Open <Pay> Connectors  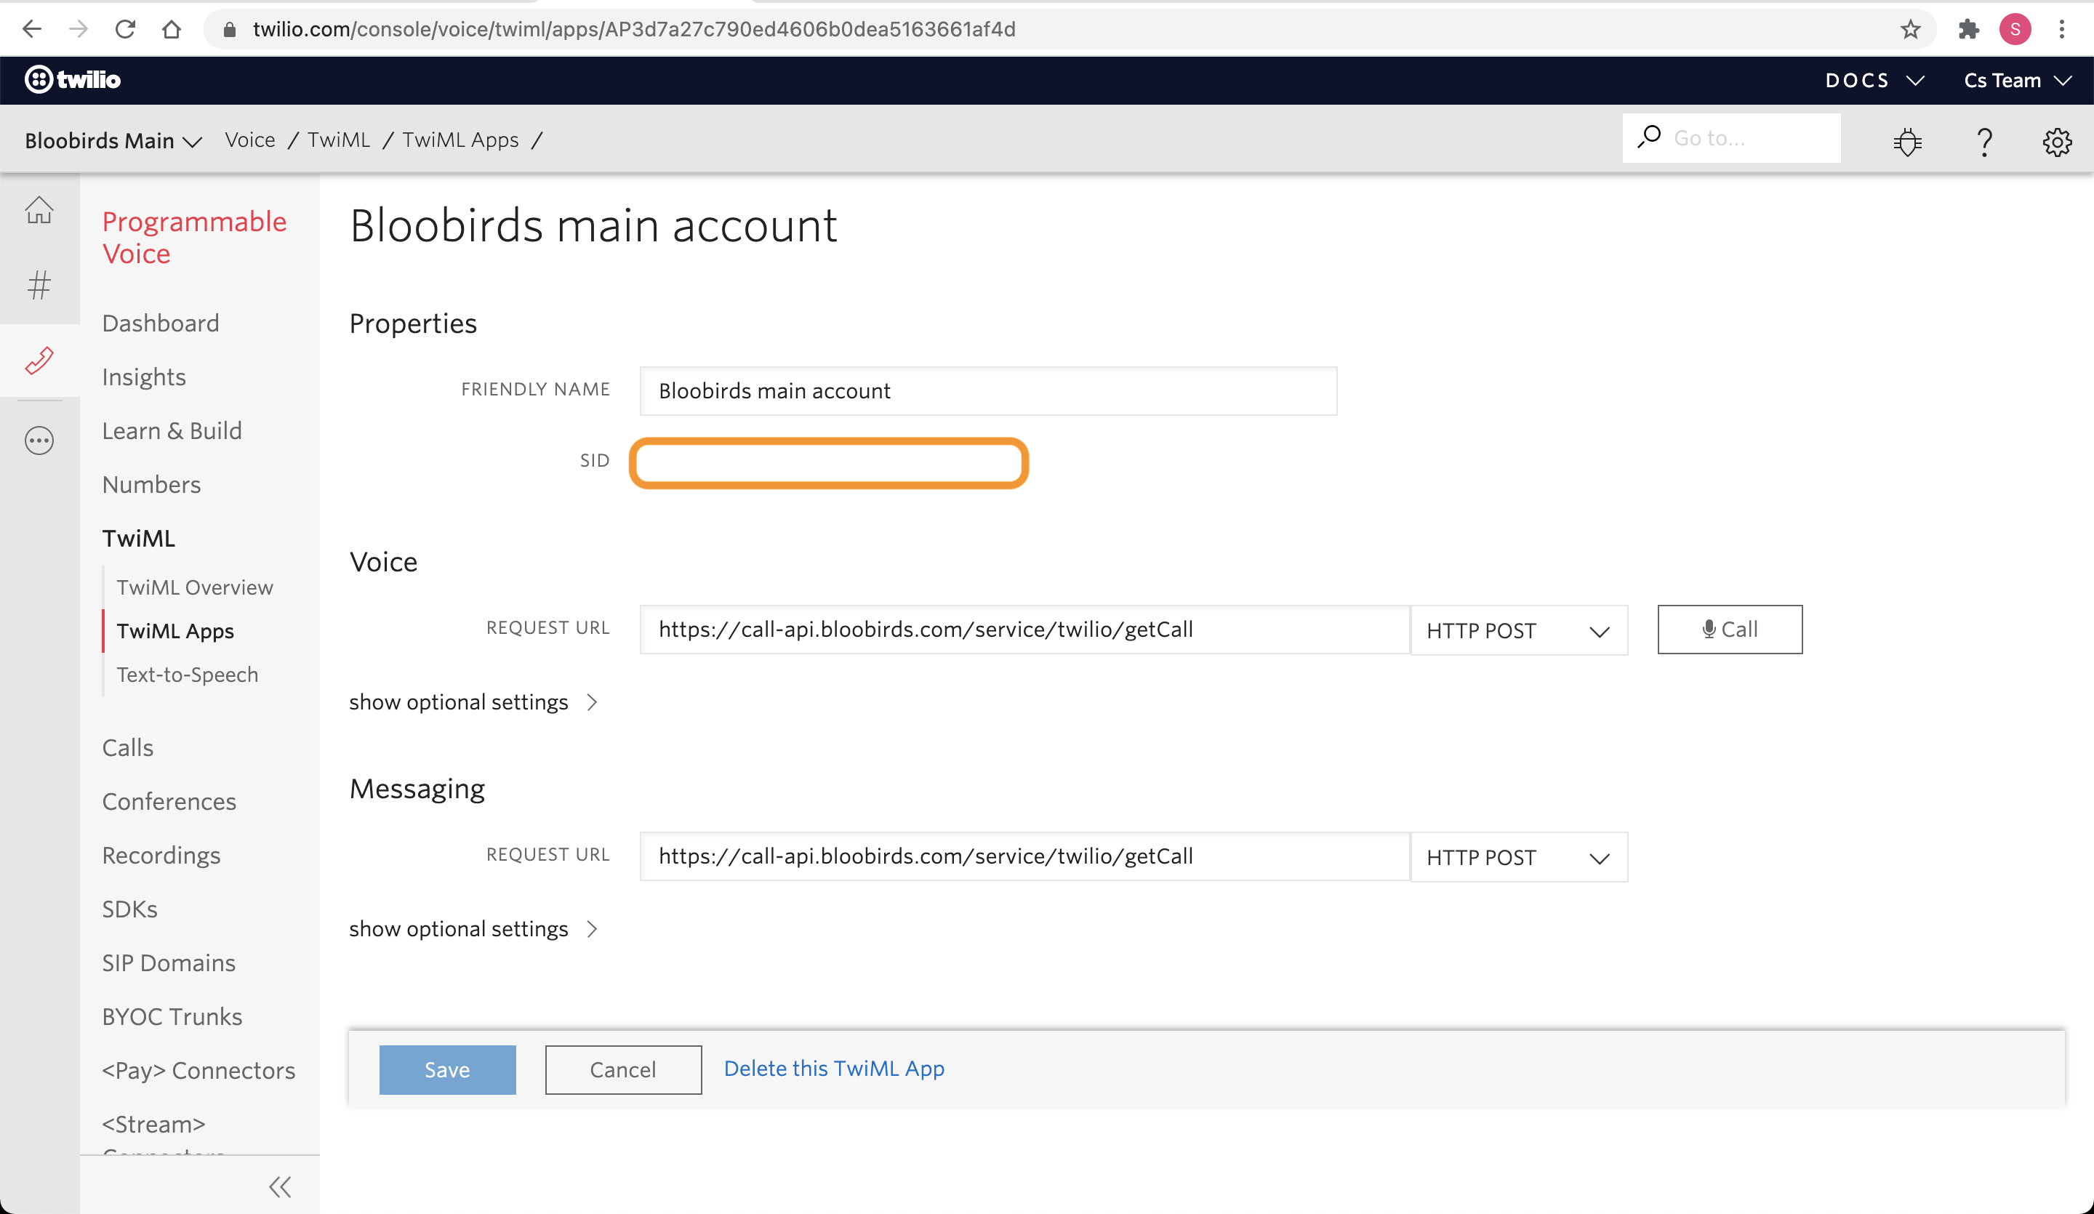click(x=198, y=1070)
